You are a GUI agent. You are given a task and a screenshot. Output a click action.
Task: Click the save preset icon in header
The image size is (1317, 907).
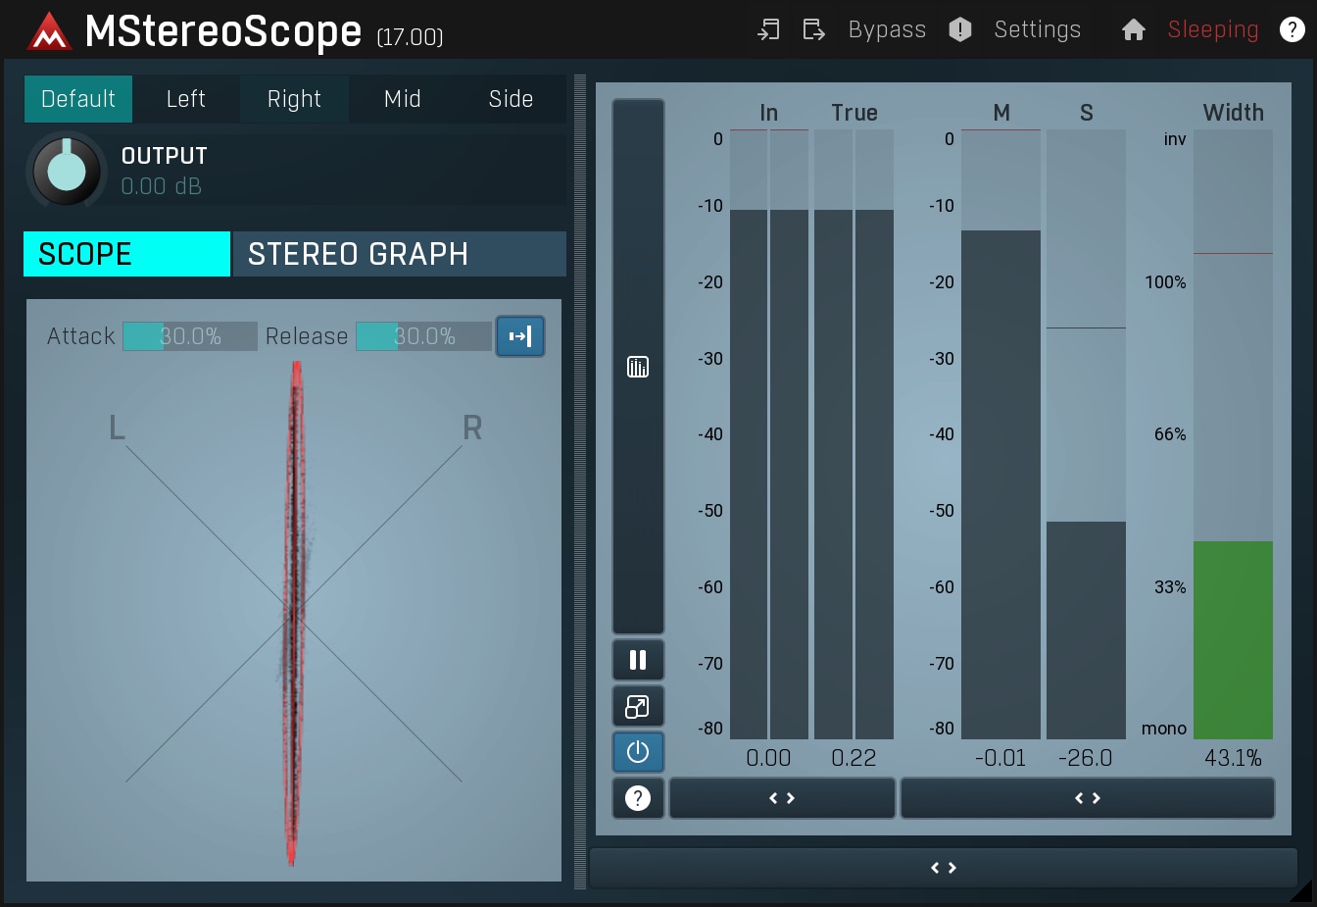click(813, 30)
